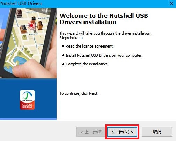Click the brown building icon beside the red marker
The width and height of the screenshot is (176, 141).
coord(40,25)
